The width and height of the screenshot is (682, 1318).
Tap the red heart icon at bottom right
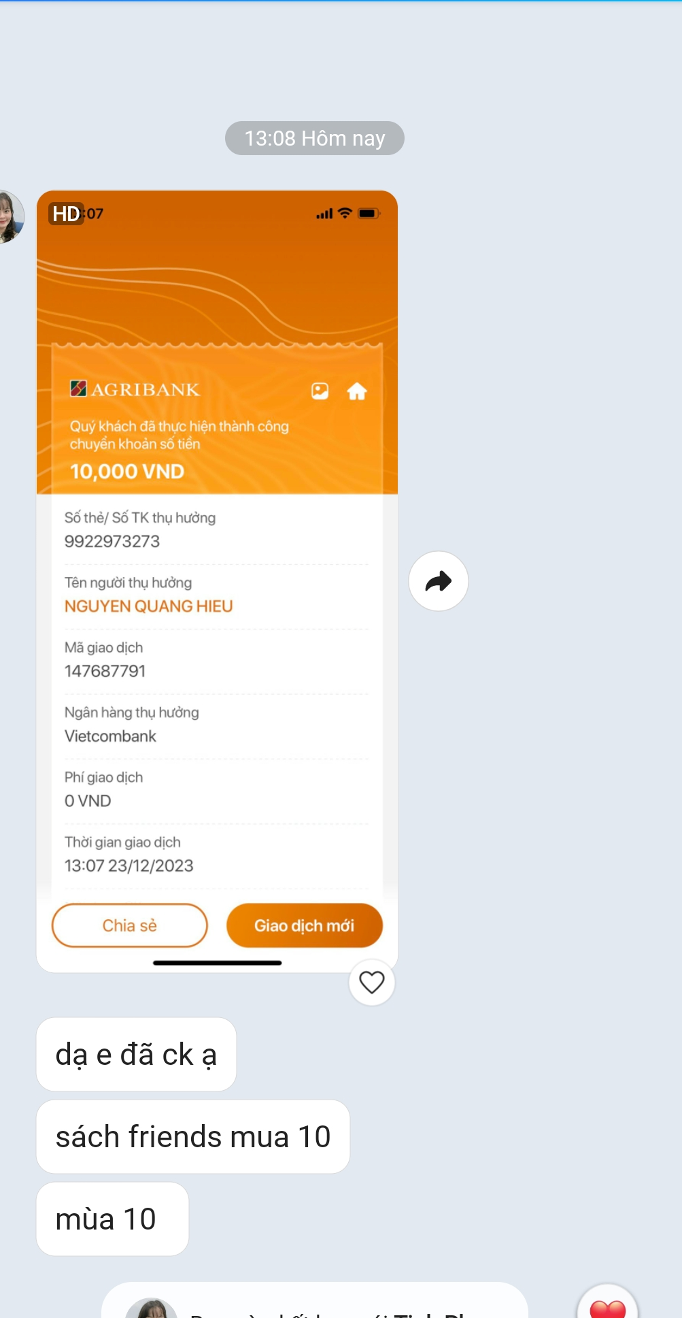pos(607,1303)
